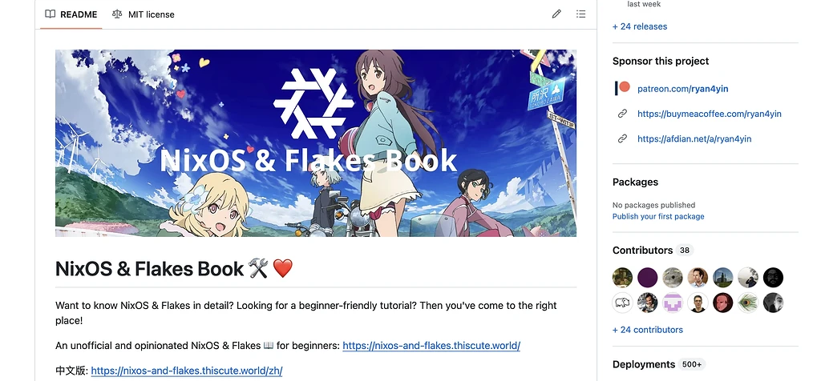Image resolution: width=821 pixels, height=381 pixels.
Task: Click the Patreon logo icon
Action: tap(622, 88)
